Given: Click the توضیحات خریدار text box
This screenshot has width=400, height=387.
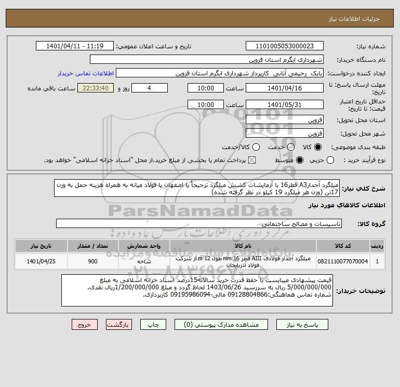Looking at the screenshot, I should [197, 290].
